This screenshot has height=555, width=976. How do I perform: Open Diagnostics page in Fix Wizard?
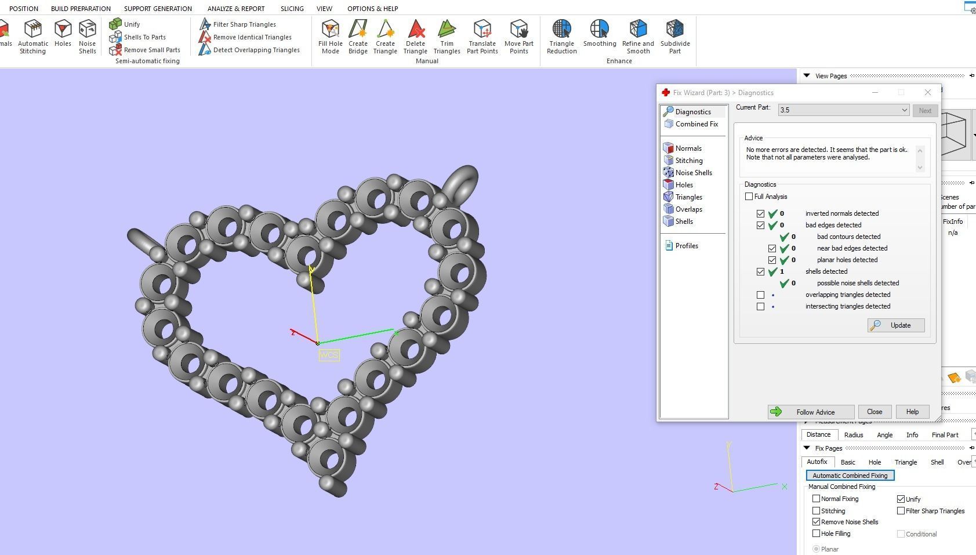(693, 111)
